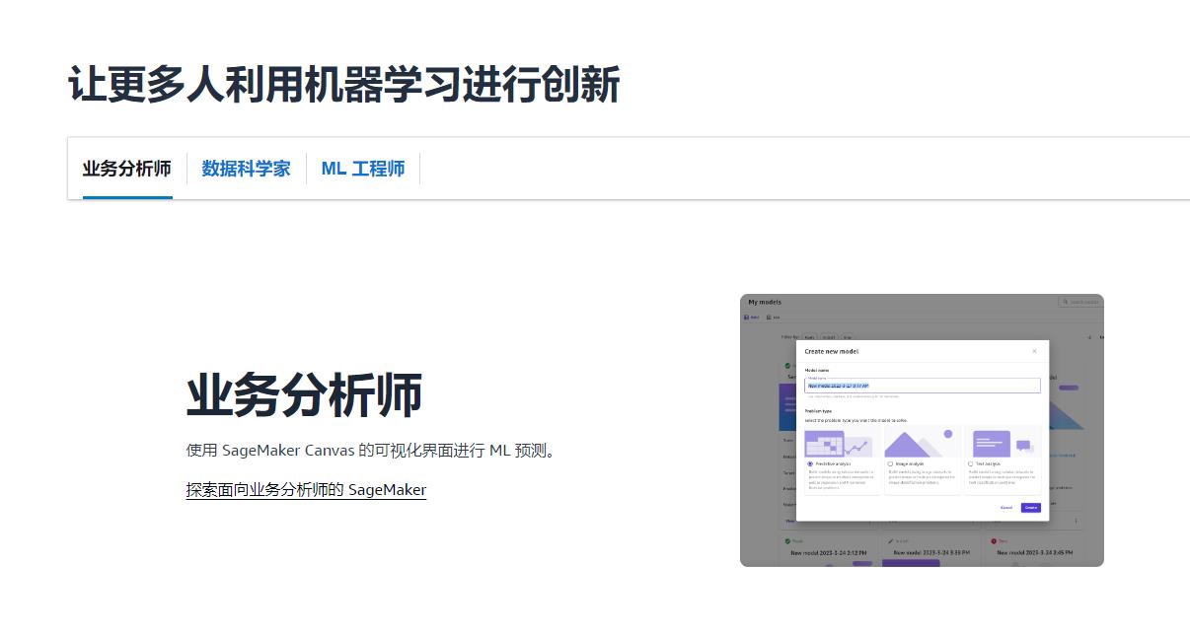Select the 业务分析师 tab
This screenshot has width=1190, height=637.
[x=127, y=169]
